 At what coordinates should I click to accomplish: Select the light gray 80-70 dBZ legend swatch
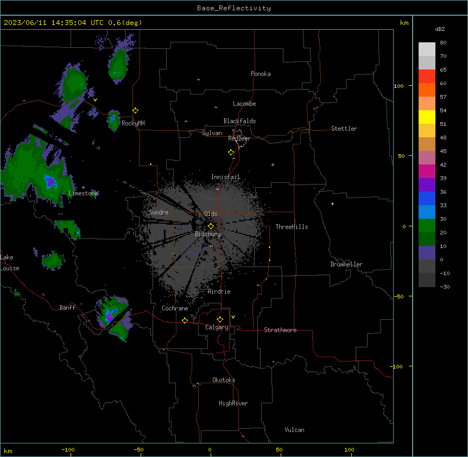coord(427,49)
